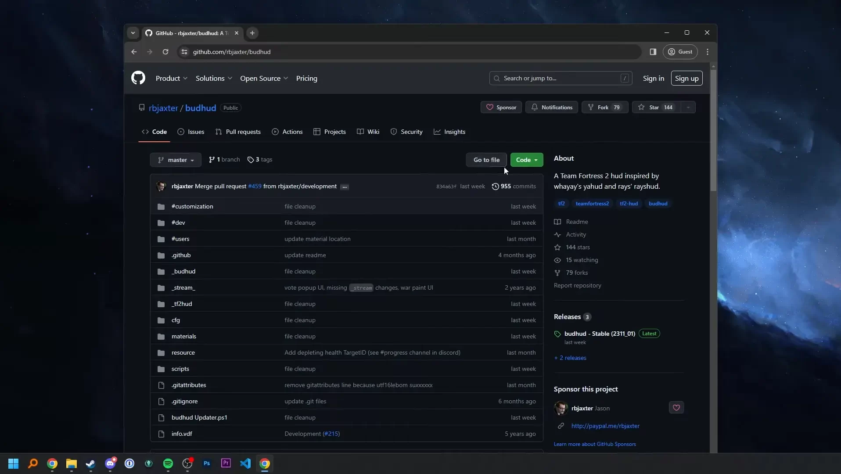This screenshot has height=474, width=841.
Task: Open pull request #459 link
Action: coord(255,187)
